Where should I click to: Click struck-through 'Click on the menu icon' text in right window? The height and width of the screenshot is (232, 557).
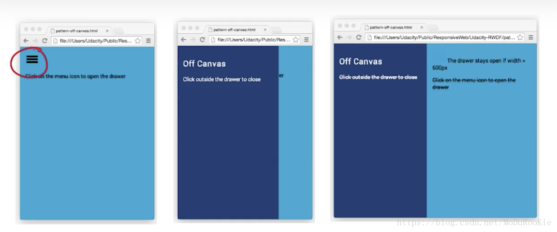(474, 84)
